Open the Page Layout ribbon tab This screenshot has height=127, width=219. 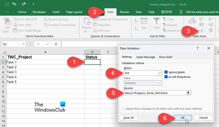coord(73,12)
